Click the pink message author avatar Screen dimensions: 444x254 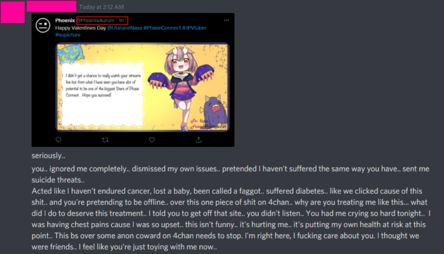click(13, 12)
